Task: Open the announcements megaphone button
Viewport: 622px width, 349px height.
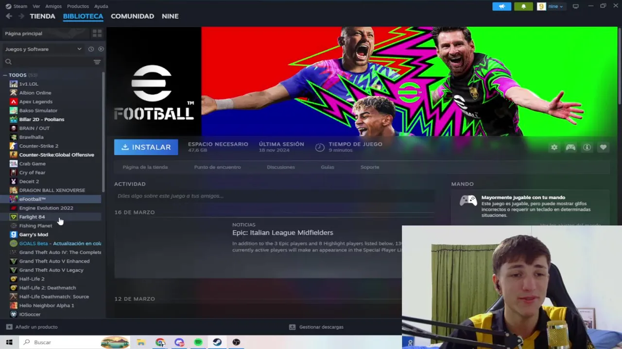Action: (x=501, y=6)
